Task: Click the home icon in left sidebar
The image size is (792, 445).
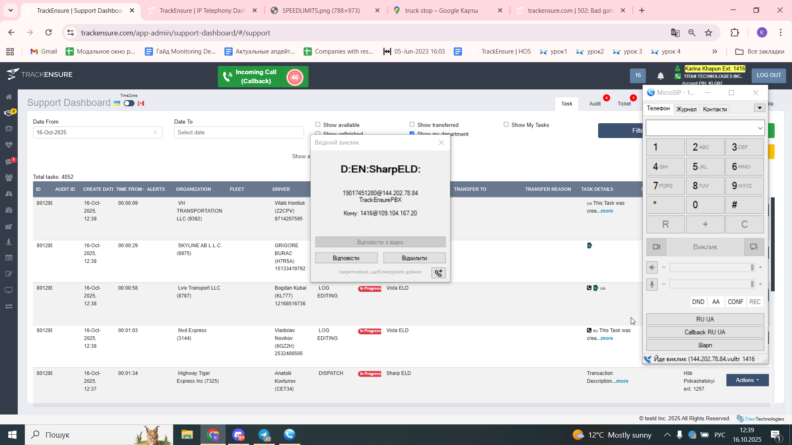Action: (9, 97)
